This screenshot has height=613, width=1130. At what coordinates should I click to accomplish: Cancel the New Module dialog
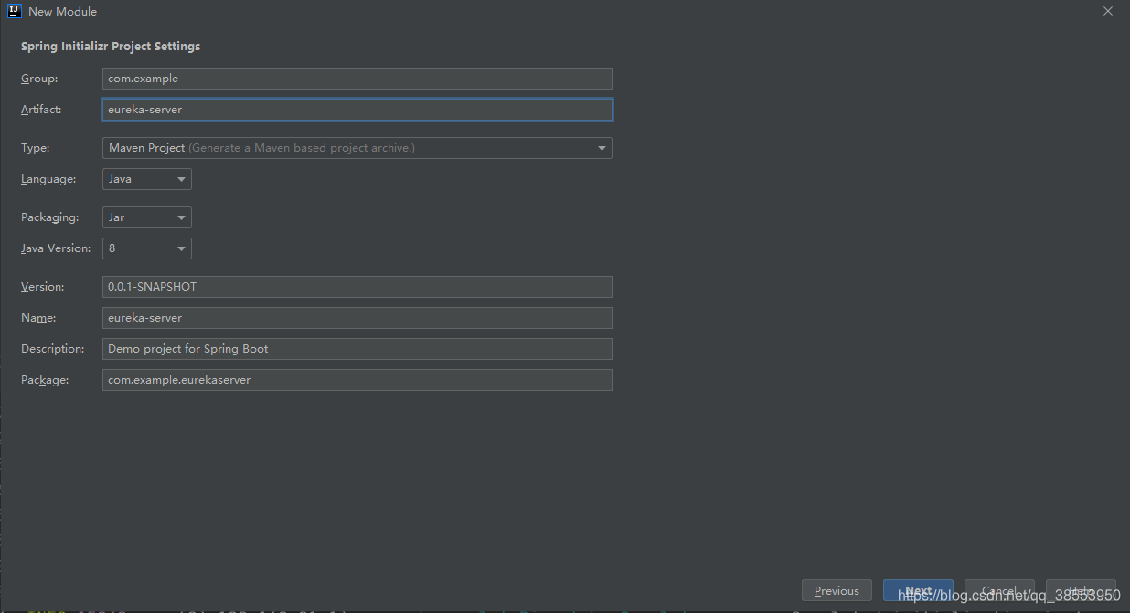tap(999, 590)
